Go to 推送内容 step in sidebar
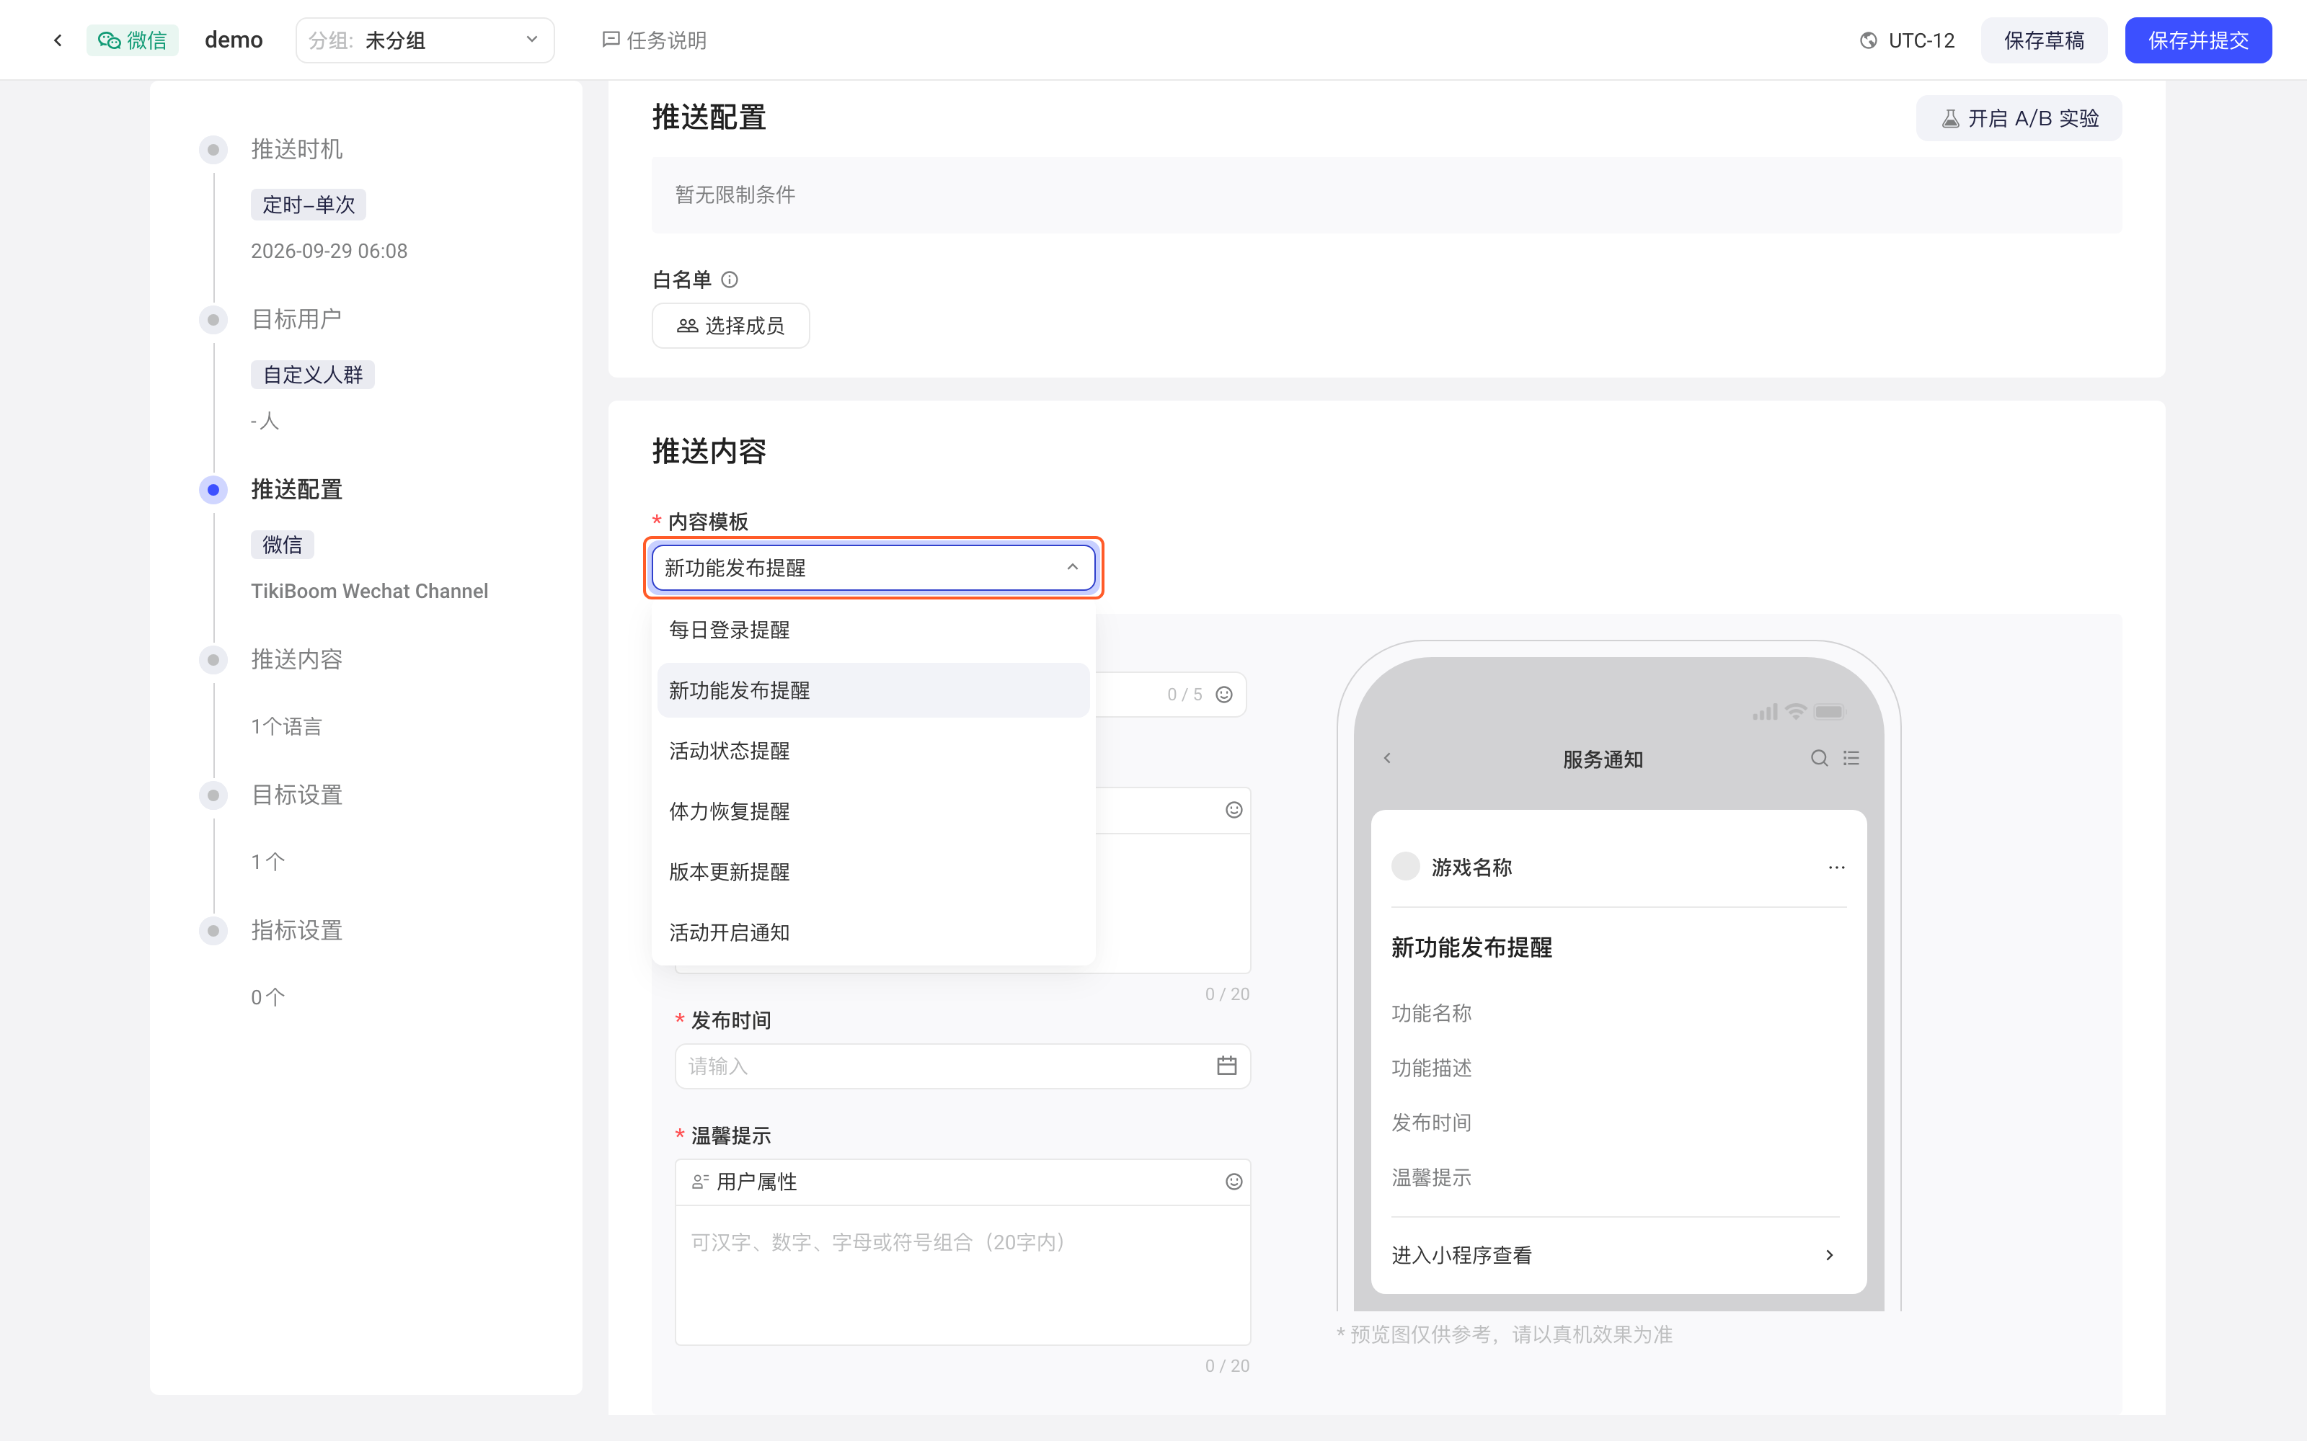Screen dimensions: 2307x1441 (x=296, y=659)
